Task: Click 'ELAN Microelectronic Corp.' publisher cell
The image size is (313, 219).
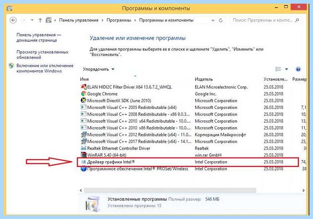Action: (x=221, y=87)
